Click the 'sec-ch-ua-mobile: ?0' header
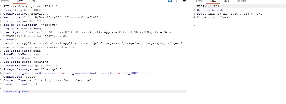Screen dimensions: 286x104 click(22, 21)
